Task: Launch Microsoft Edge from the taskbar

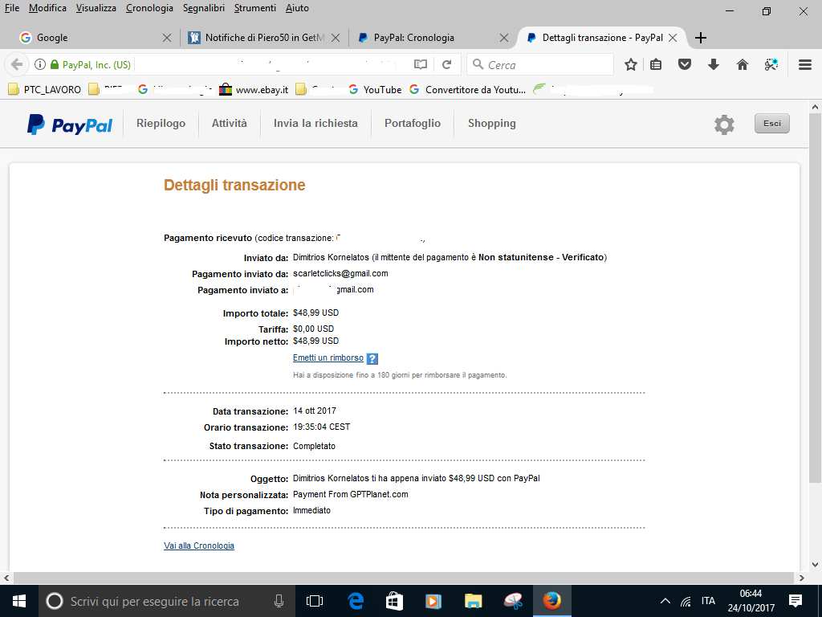Action: pyautogui.click(x=356, y=601)
